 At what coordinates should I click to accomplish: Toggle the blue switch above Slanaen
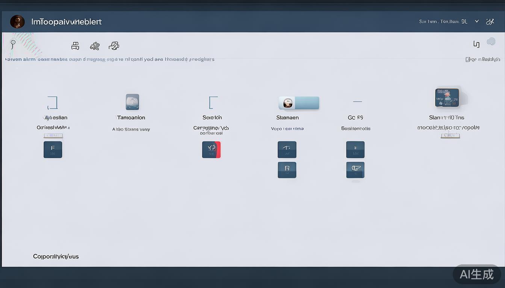[x=299, y=103]
